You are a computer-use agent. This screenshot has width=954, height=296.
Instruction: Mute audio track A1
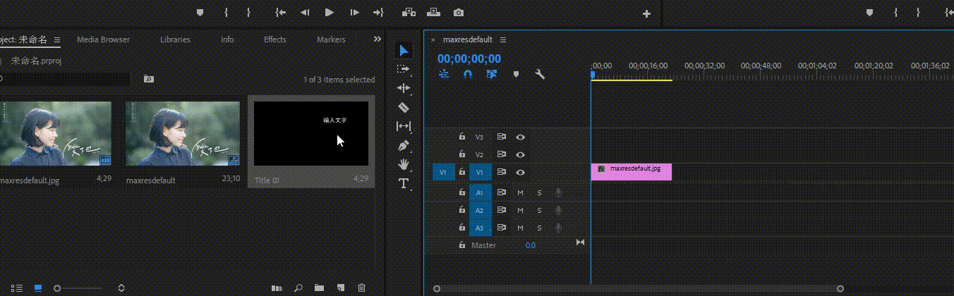tap(520, 192)
